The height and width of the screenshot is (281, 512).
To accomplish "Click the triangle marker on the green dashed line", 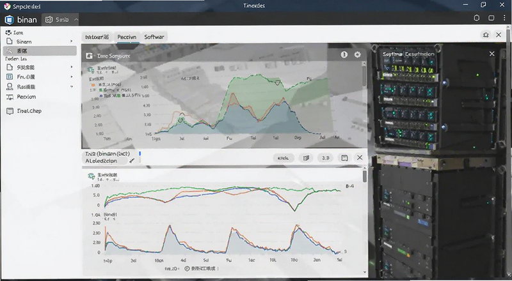I will click(277, 83).
